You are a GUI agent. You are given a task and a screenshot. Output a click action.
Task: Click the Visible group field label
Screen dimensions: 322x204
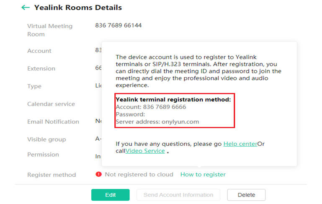[x=47, y=139]
